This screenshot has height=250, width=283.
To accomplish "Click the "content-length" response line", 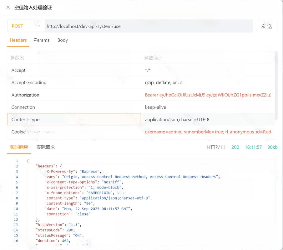I will (x=70, y=203).
